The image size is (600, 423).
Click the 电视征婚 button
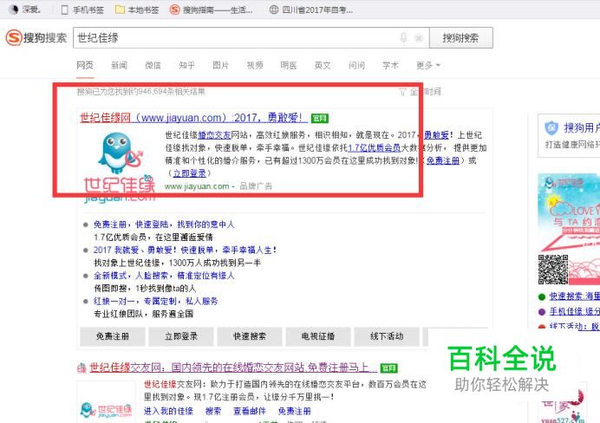[318, 336]
